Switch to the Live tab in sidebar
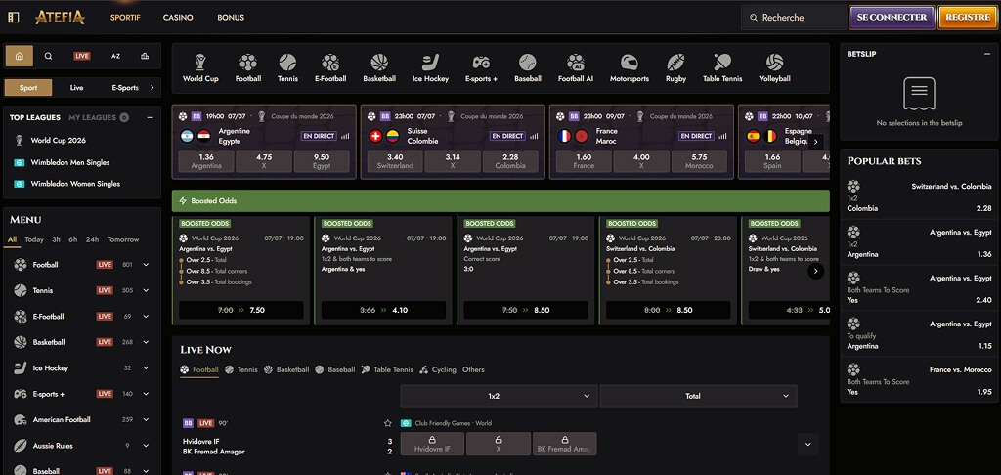Viewport: 1001px width, 475px height. [x=76, y=87]
